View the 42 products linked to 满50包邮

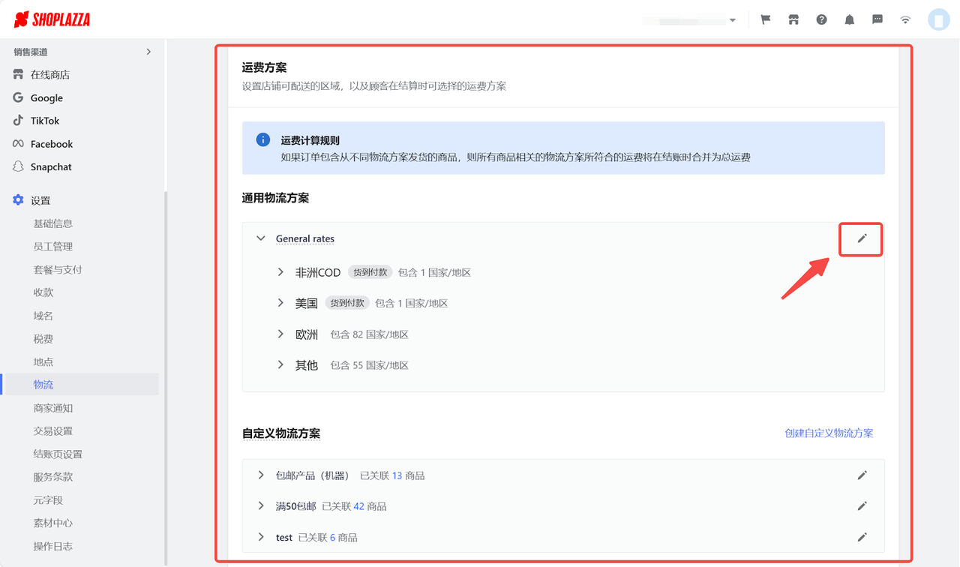pyautogui.click(x=358, y=505)
